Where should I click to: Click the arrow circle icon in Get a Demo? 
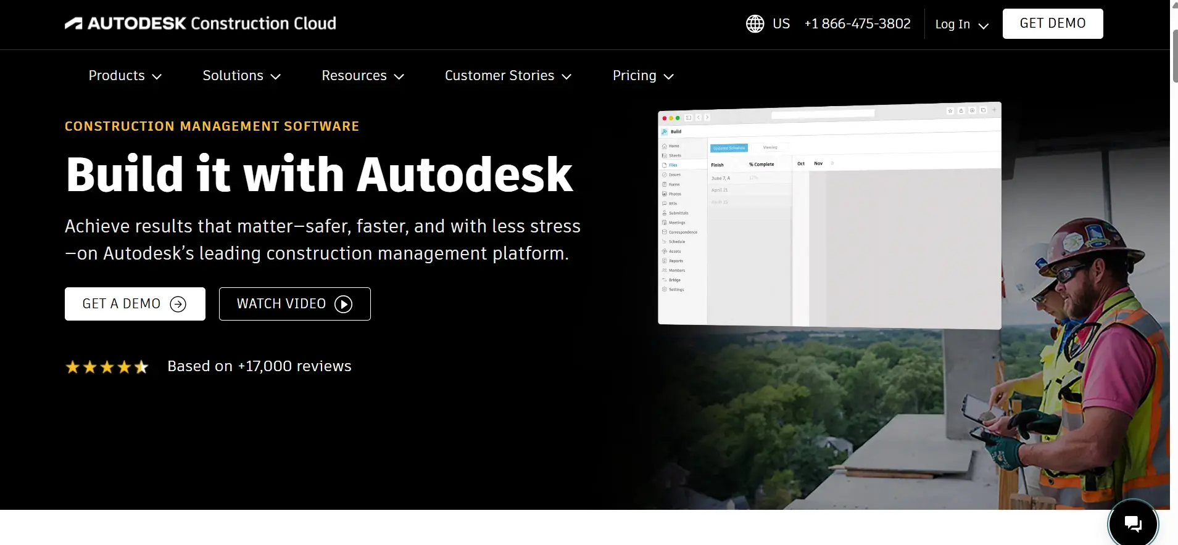[x=178, y=304]
